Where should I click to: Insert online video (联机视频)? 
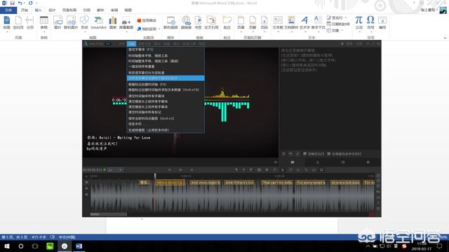tap(170, 22)
